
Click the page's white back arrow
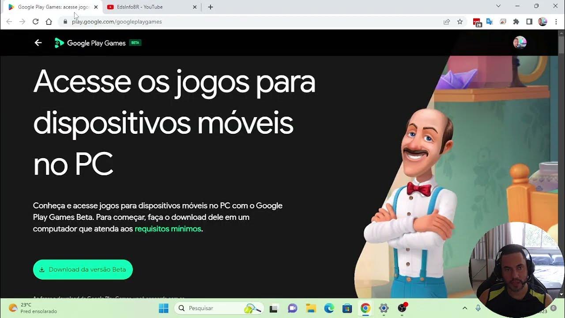tap(38, 43)
